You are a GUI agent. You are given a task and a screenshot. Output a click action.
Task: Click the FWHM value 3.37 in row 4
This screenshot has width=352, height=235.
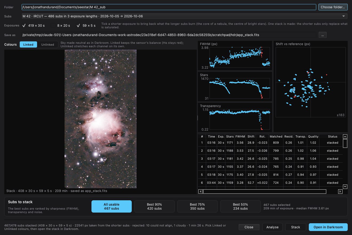pyautogui.click(x=240, y=167)
